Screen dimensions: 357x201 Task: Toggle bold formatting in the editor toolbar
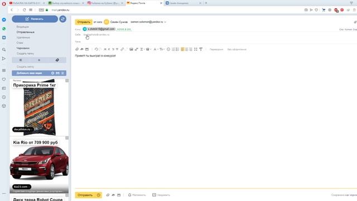(x=105, y=49)
